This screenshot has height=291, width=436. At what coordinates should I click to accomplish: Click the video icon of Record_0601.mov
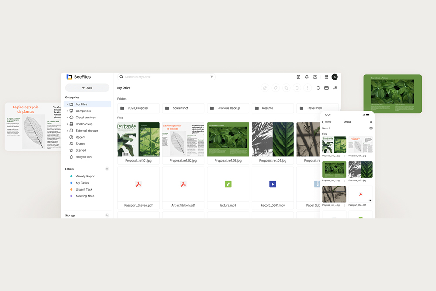[272, 184]
